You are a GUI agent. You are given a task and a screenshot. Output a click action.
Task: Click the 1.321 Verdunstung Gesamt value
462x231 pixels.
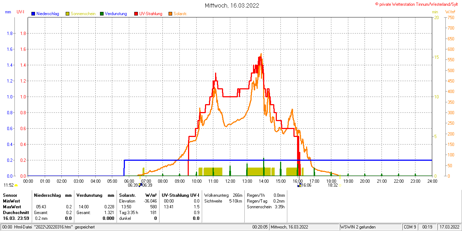click(109, 213)
